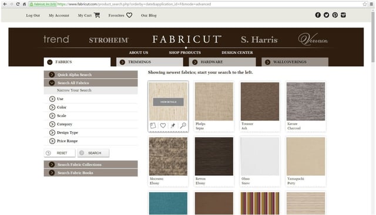
Task: Open the browser menu icon
Action: [371, 4]
